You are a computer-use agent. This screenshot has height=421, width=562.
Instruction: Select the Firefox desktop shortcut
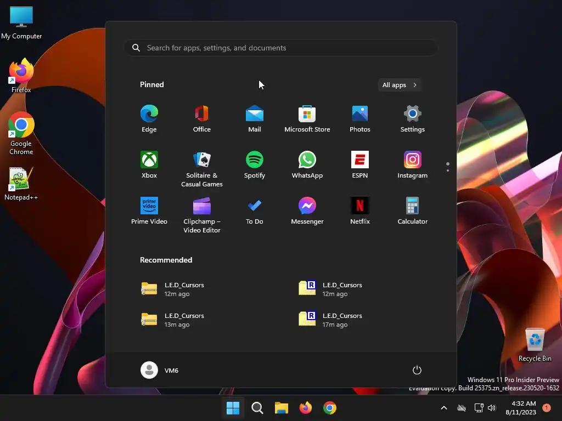tap(21, 76)
